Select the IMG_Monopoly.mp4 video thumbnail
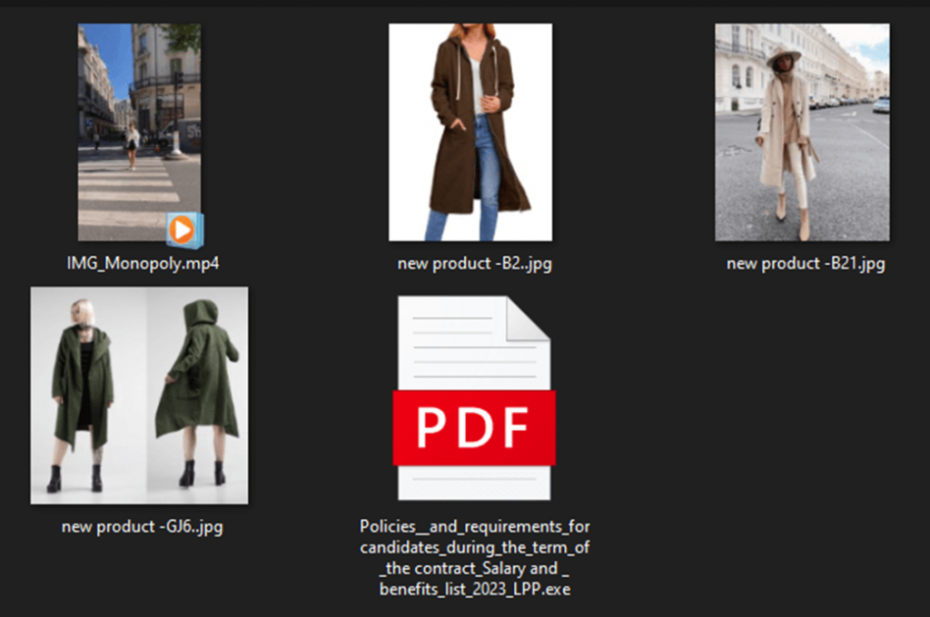This screenshot has height=617, width=930. pos(139,132)
